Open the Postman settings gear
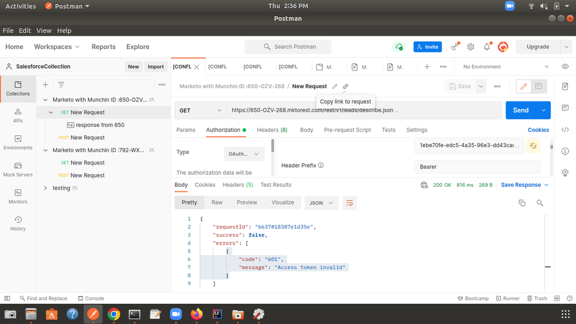576x324 pixels. (470, 47)
